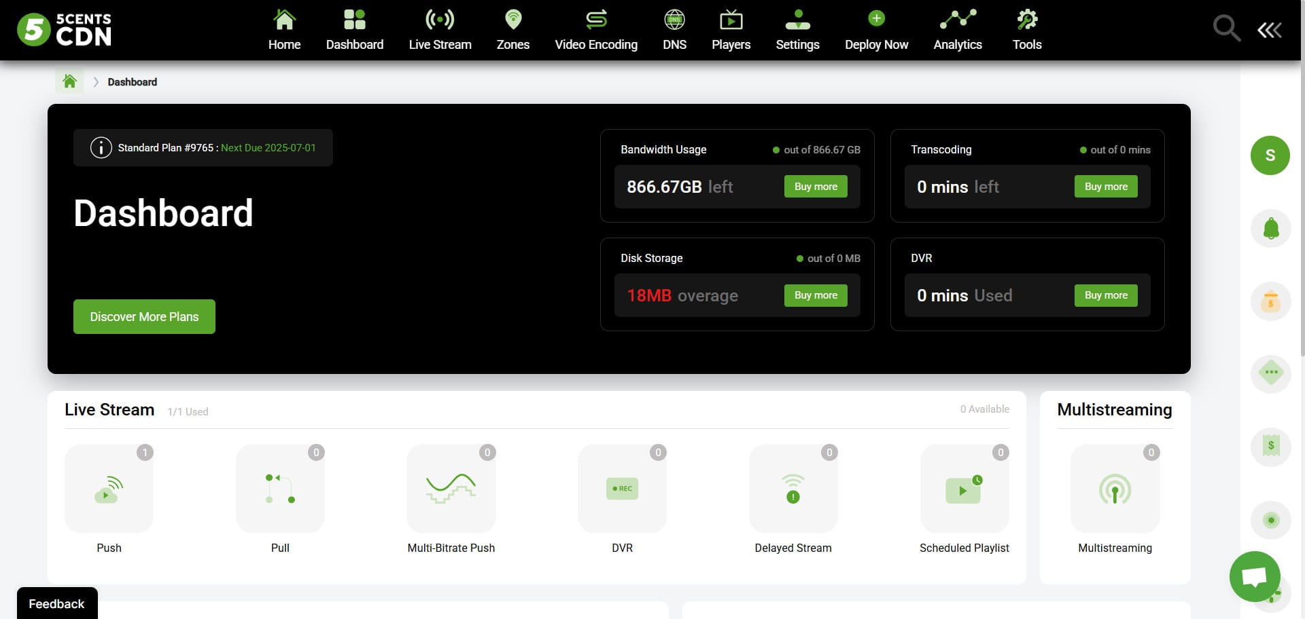This screenshot has height=619, width=1305.
Task: Click the Push count badge
Action: click(145, 453)
